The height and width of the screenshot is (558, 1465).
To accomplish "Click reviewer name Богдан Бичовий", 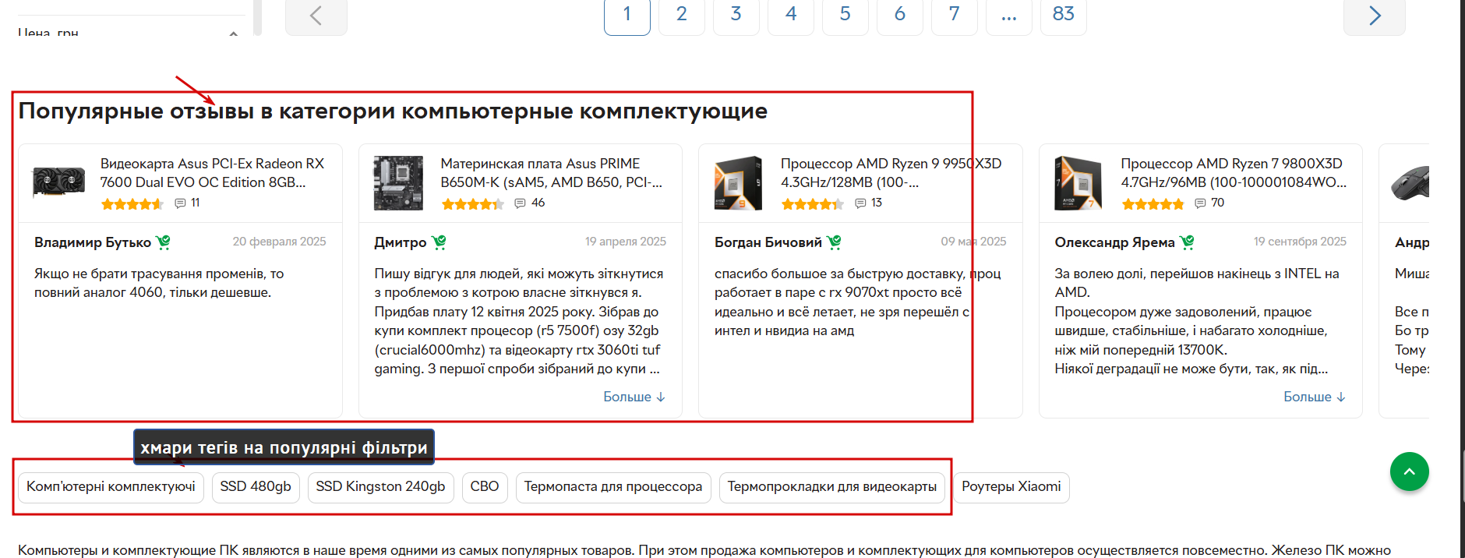I will pos(768,242).
